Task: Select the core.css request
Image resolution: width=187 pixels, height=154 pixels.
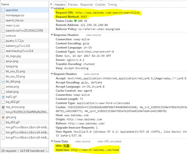Action: (x=24, y=36)
